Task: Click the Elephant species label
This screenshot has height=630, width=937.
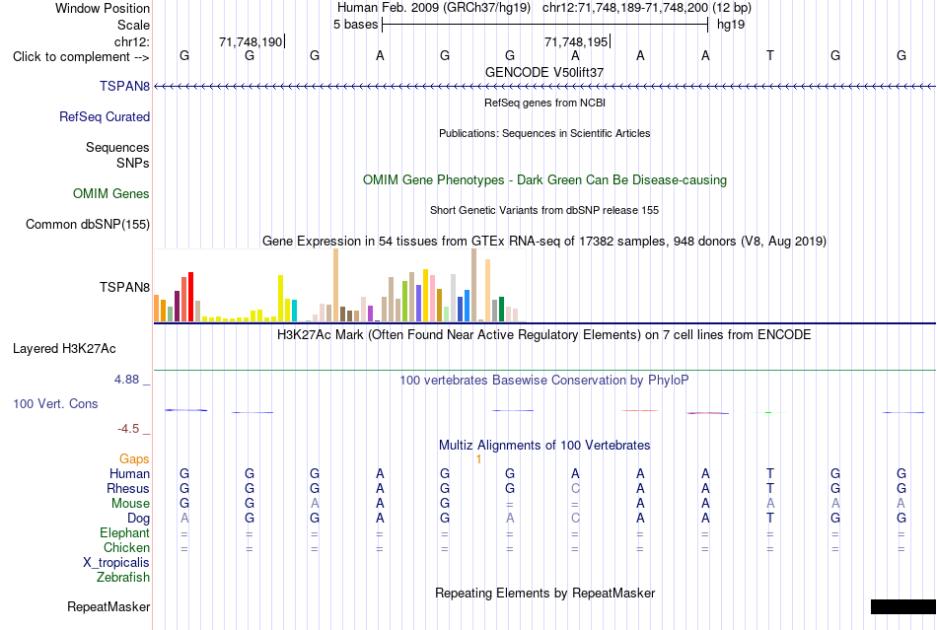Action: tap(124, 532)
